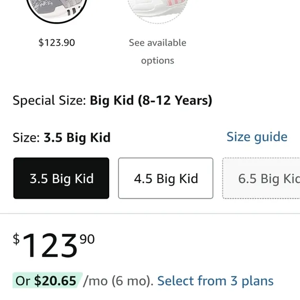Click the dollar sign before 123 price
The image size is (300, 300).
tap(16, 239)
